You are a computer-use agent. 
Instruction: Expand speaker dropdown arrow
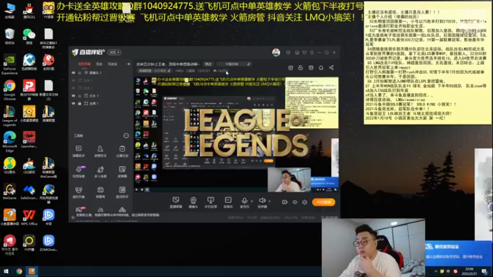click(x=269, y=201)
